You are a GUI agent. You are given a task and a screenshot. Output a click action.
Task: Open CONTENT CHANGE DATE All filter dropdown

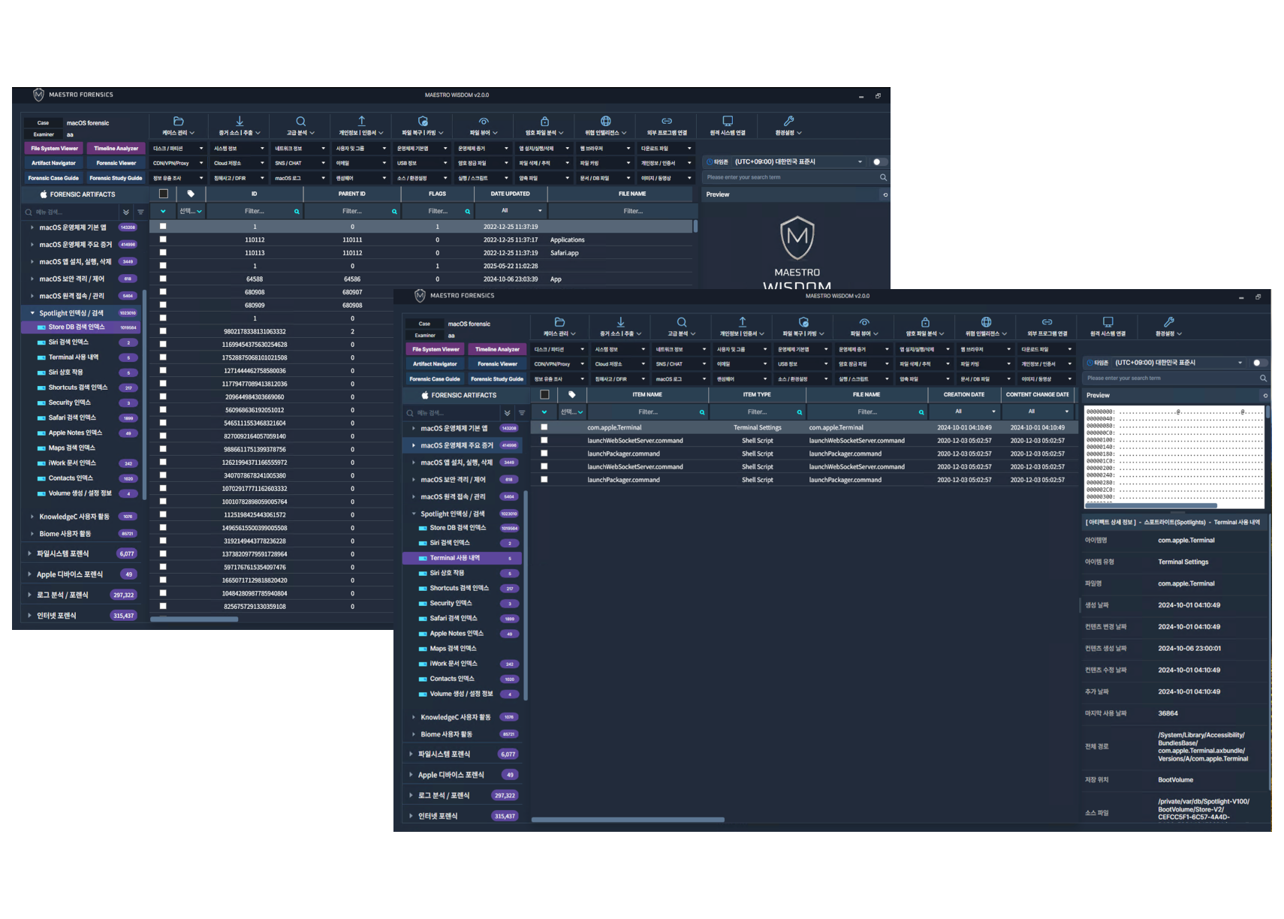point(1037,411)
